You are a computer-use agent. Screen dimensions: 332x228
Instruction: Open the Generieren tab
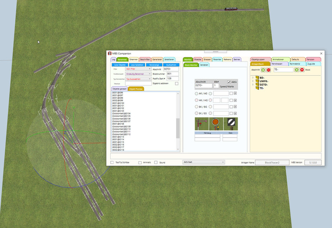[x=157, y=59]
